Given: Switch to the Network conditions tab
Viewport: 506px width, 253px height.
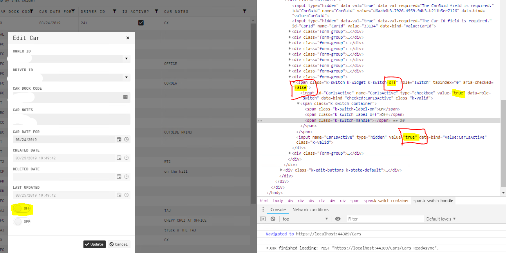Looking at the screenshot, I should (x=311, y=210).
